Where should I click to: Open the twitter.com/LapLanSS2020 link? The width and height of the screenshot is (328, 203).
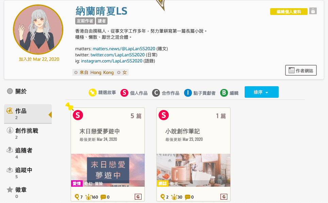tap(118, 55)
